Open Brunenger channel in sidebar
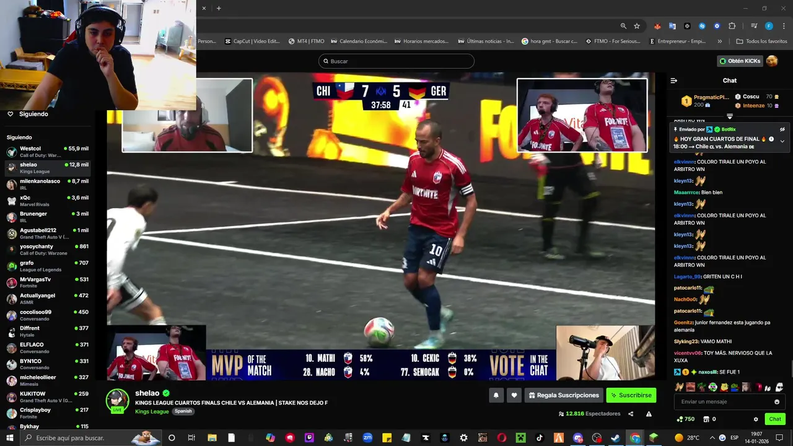This screenshot has height=446, width=793. click(x=48, y=217)
